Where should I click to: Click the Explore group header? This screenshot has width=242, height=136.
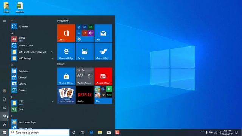click(61, 64)
